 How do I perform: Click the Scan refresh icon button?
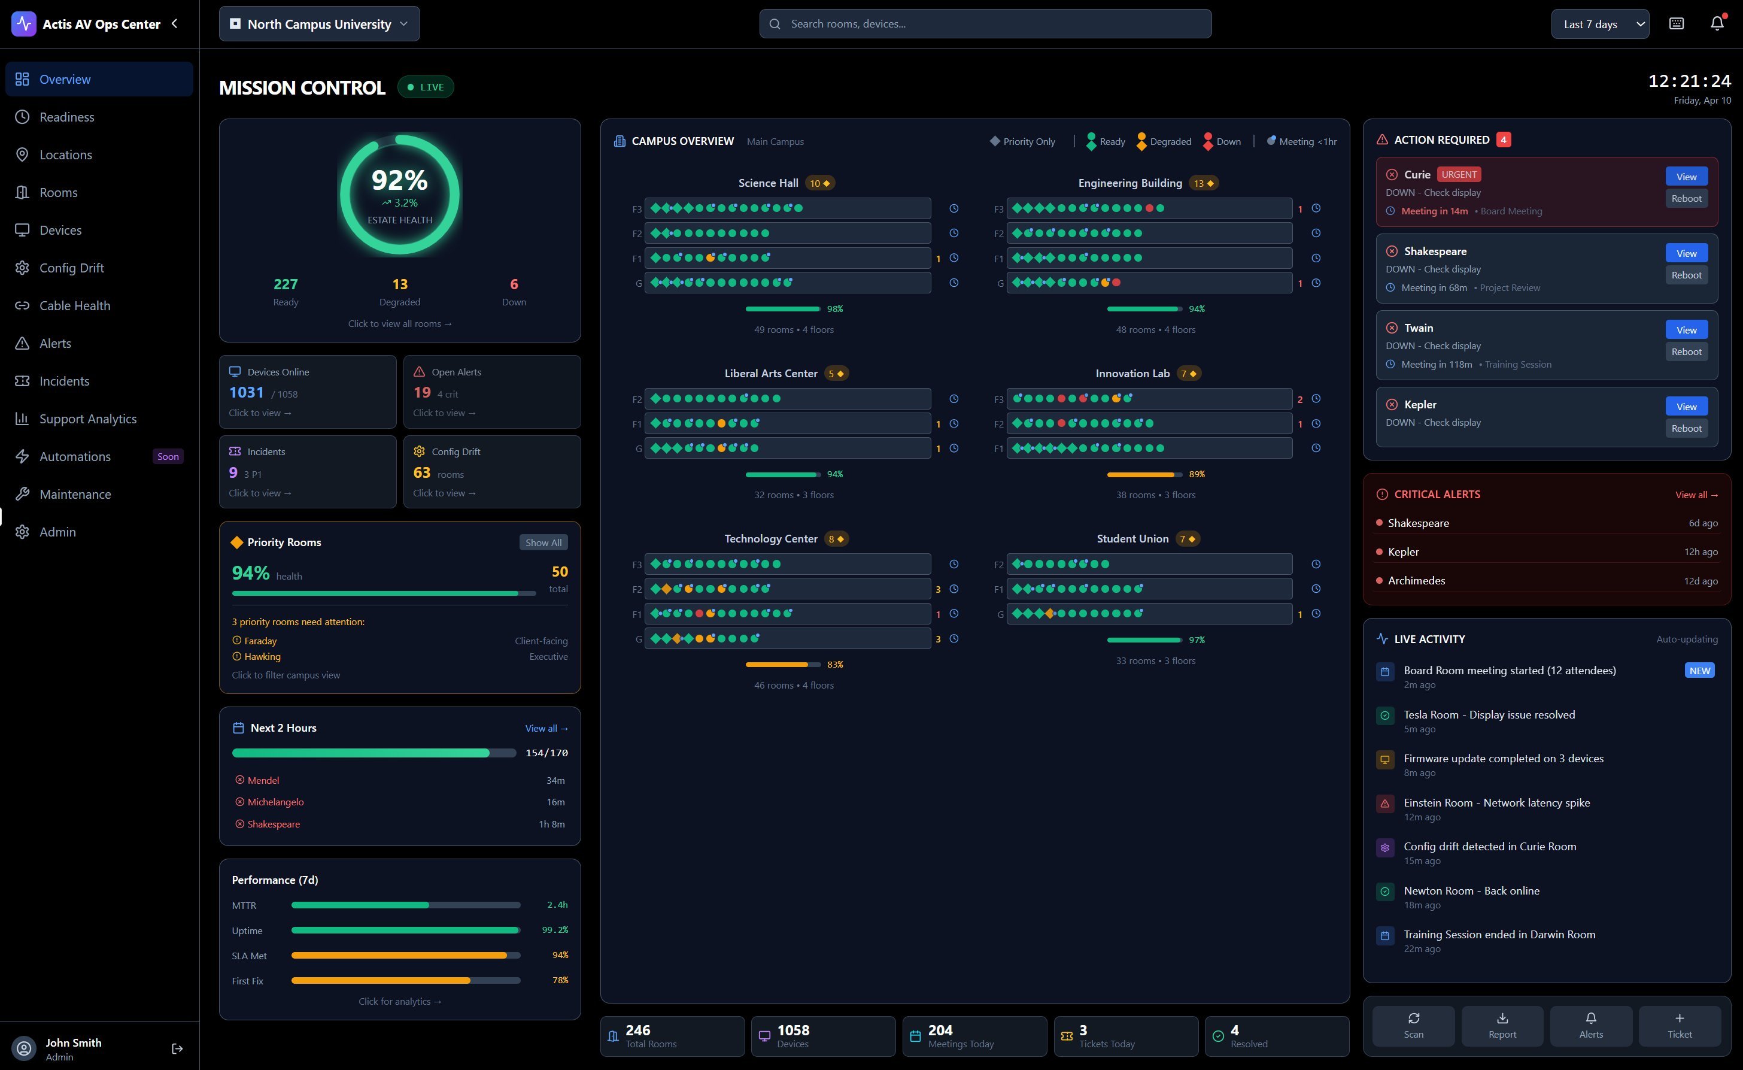click(1413, 1026)
